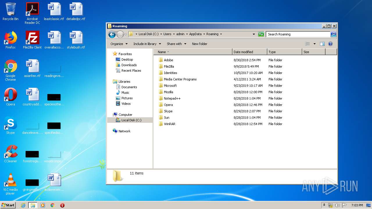Toggle the preview pane icon

tap(322, 44)
